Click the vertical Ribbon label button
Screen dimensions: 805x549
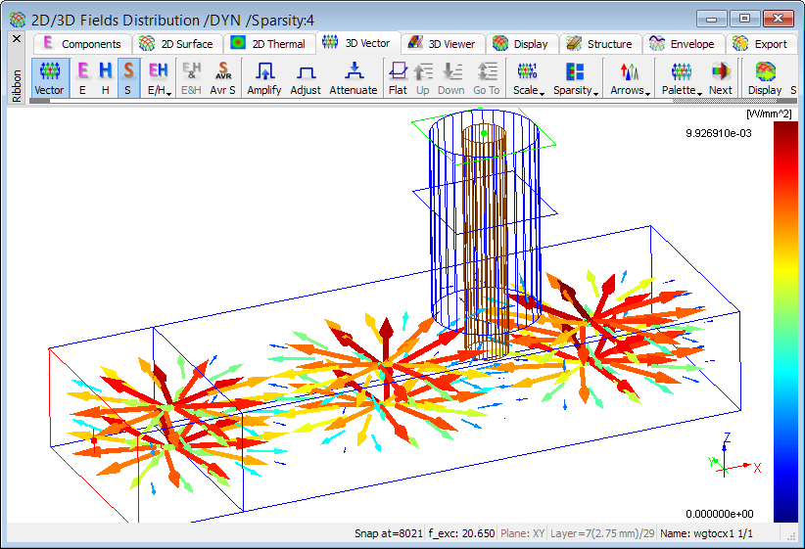(x=17, y=84)
